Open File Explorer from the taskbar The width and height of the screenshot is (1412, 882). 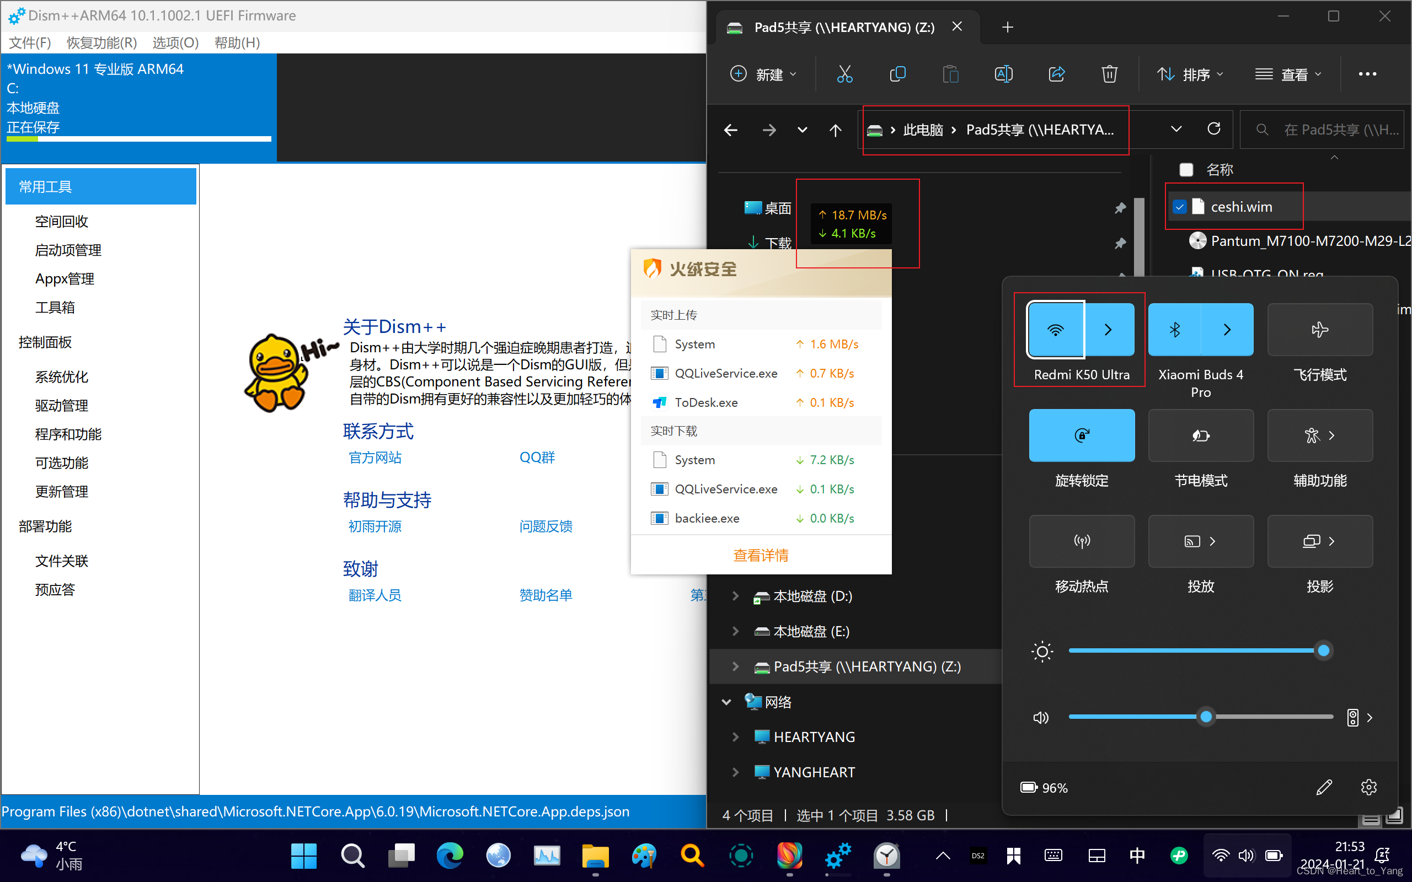point(595,856)
